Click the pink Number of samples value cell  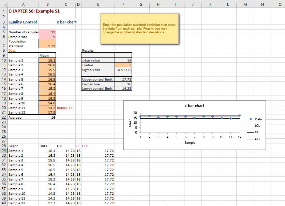(48, 32)
